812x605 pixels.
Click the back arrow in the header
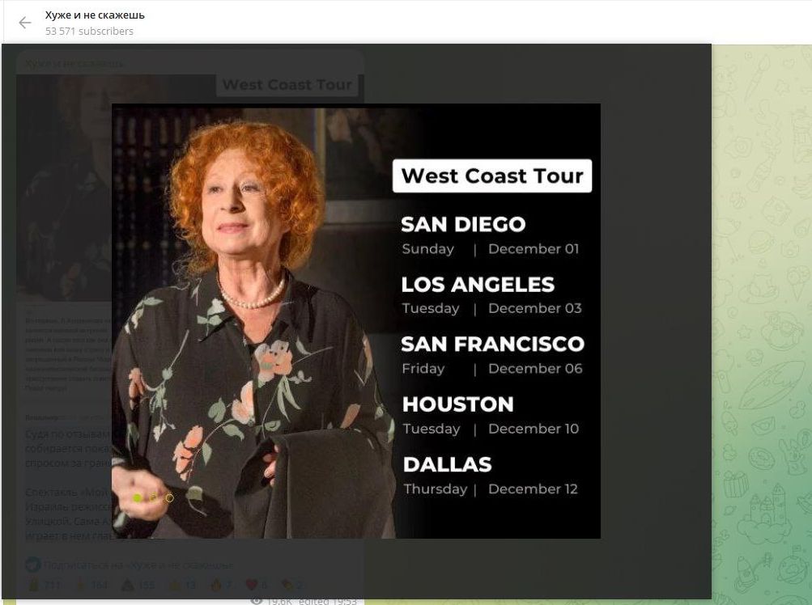coord(25,23)
